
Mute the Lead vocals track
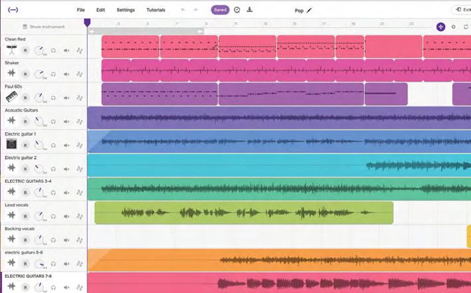click(66, 217)
